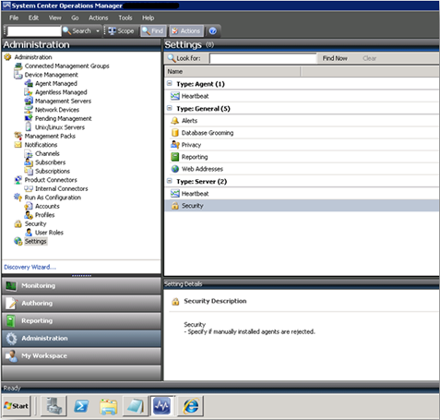Viewport: 440px width, 420px height.
Task: Click the Subscribers icon
Action: point(29,162)
